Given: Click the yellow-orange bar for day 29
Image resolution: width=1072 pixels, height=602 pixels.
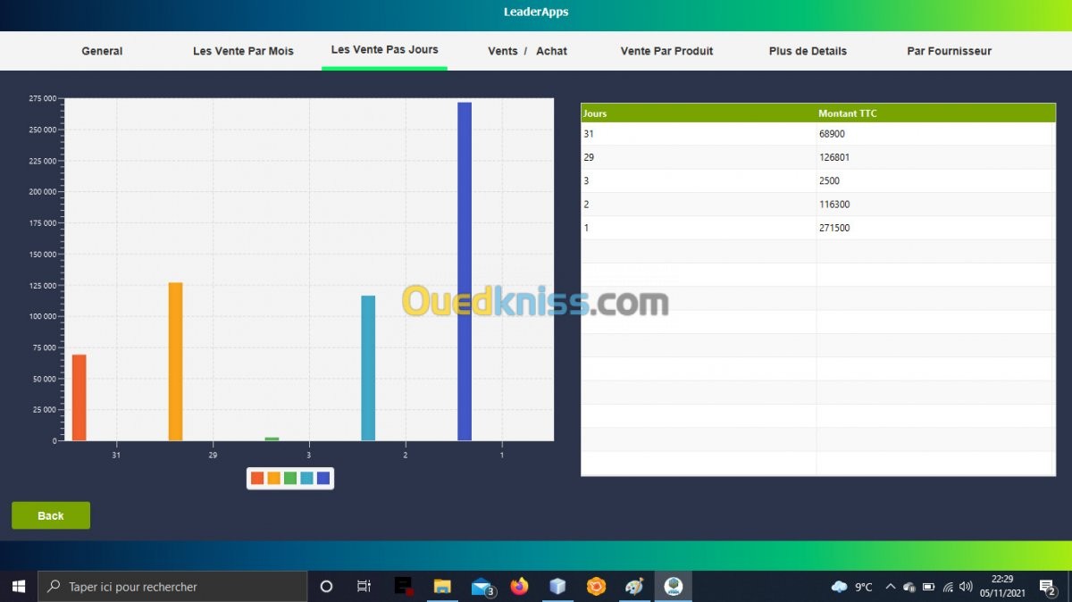Looking at the screenshot, I should pos(175,362).
